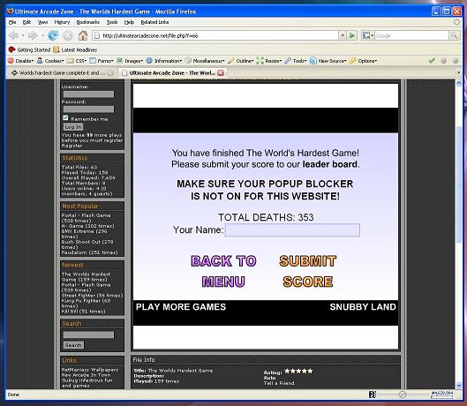Open the Tools menu in menu bar

tap(112, 22)
